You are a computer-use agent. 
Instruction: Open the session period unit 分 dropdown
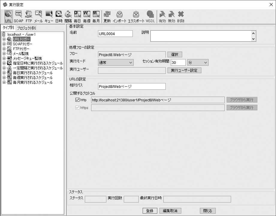point(198,62)
